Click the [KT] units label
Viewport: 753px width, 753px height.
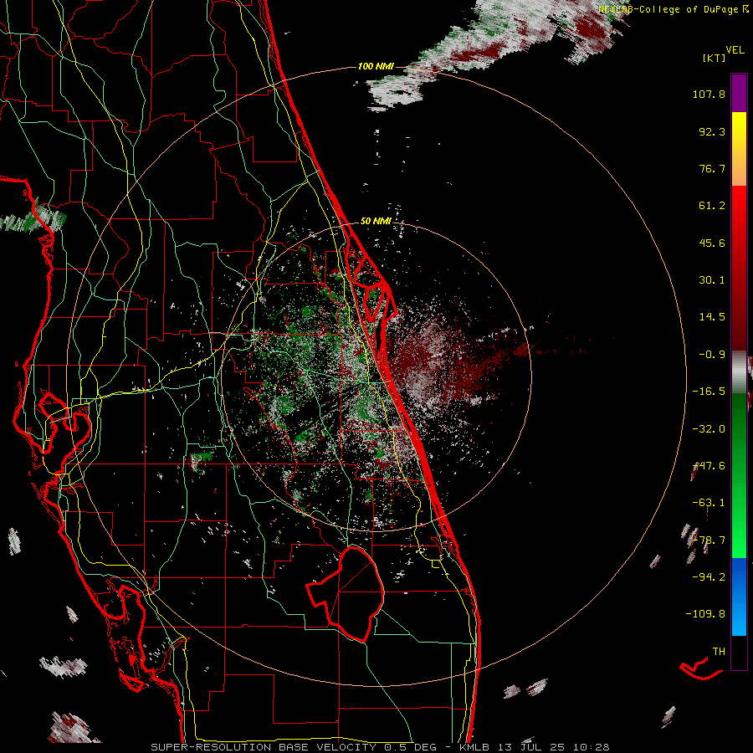[714, 58]
